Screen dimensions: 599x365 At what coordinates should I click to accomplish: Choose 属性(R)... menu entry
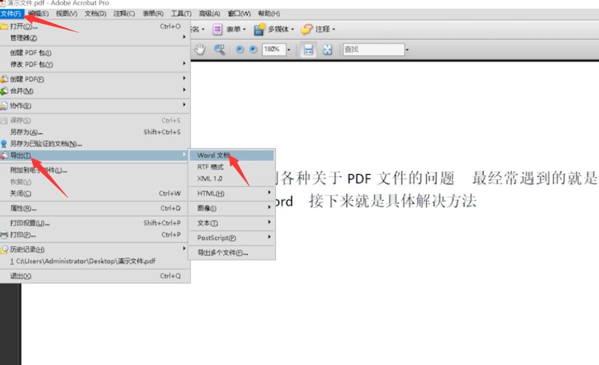tap(95, 208)
